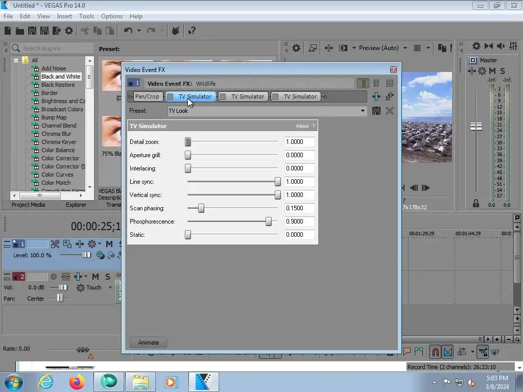The width and height of the screenshot is (523, 392).
Task: Open preview Project Video Properties gear
Action: 296,48
